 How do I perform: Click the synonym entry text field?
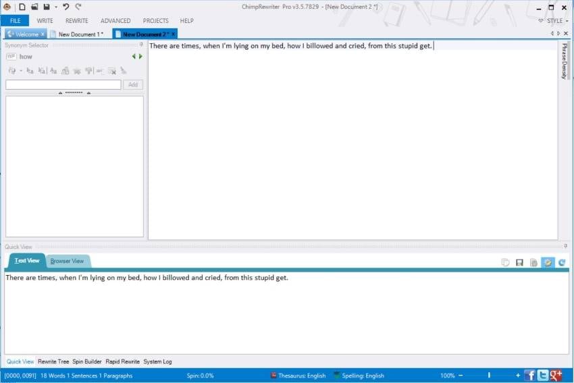click(63, 84)
